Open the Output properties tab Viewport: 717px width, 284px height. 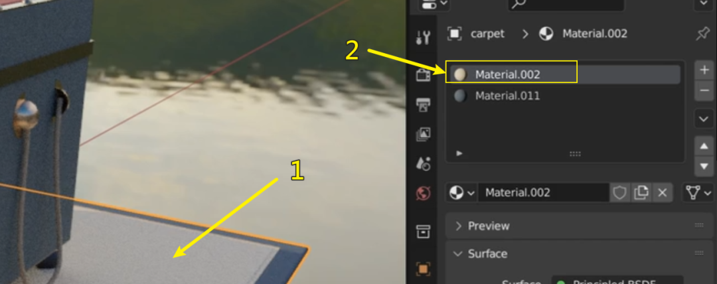423,104
